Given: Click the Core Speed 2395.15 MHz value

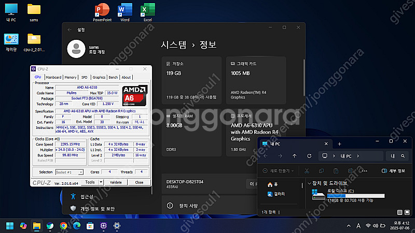Looking at the screenshot, I should click(70, 144).
